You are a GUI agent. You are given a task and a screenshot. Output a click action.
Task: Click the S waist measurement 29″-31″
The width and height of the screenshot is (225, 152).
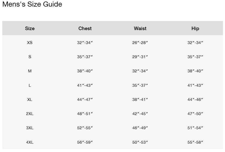pos(140,57)
